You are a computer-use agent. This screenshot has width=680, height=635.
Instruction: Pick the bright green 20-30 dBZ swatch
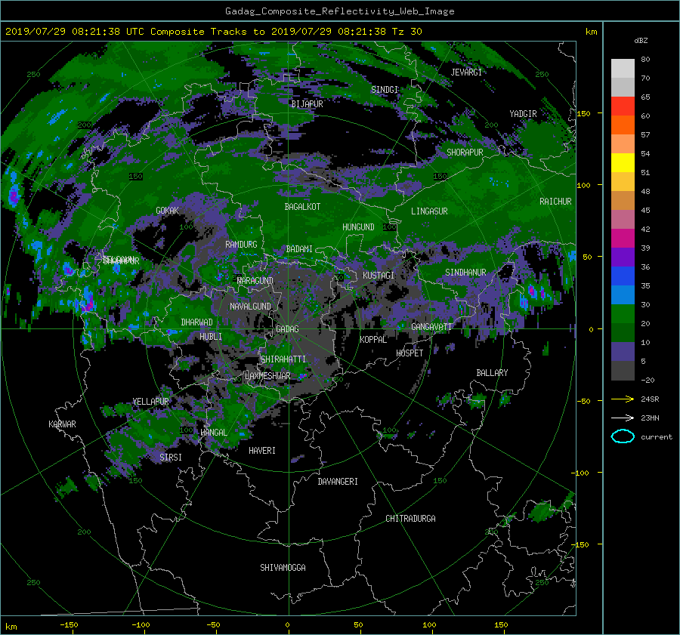tap(623, 314)
